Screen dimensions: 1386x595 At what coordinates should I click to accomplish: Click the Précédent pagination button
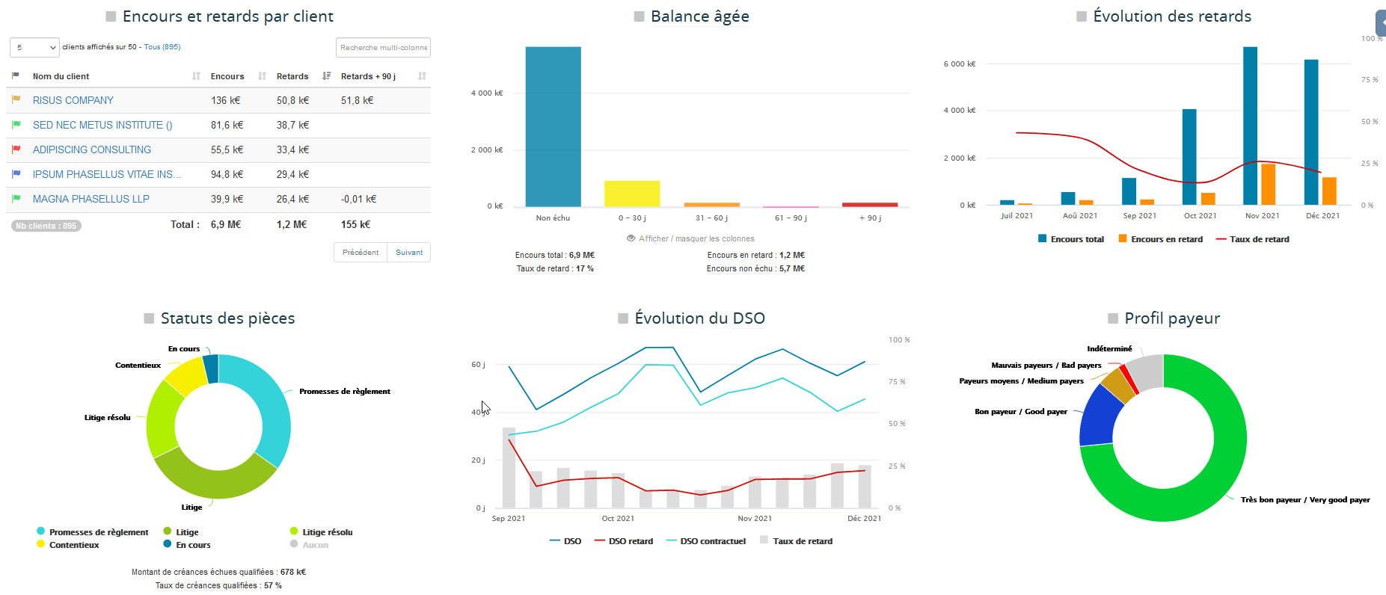[360, 253]
